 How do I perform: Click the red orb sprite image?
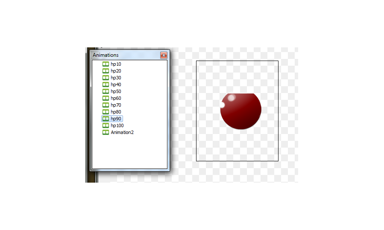point(241,111)
